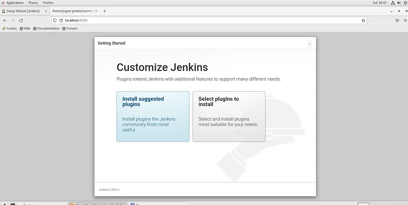Screen dimensions: 408x205
Task: Open Firefox hamburger menu
Action: click(405, 20)
